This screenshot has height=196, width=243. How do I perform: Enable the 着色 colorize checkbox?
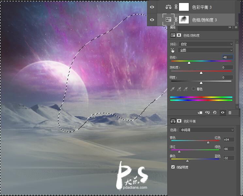pos(193,89)
